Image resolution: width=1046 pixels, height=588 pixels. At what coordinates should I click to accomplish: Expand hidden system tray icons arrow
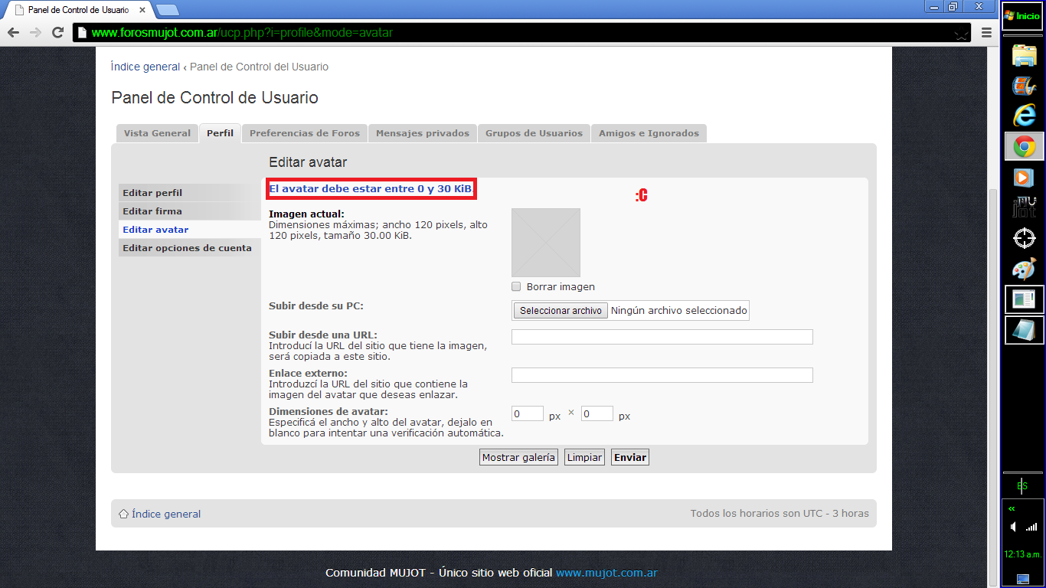tap(1012, 508)
